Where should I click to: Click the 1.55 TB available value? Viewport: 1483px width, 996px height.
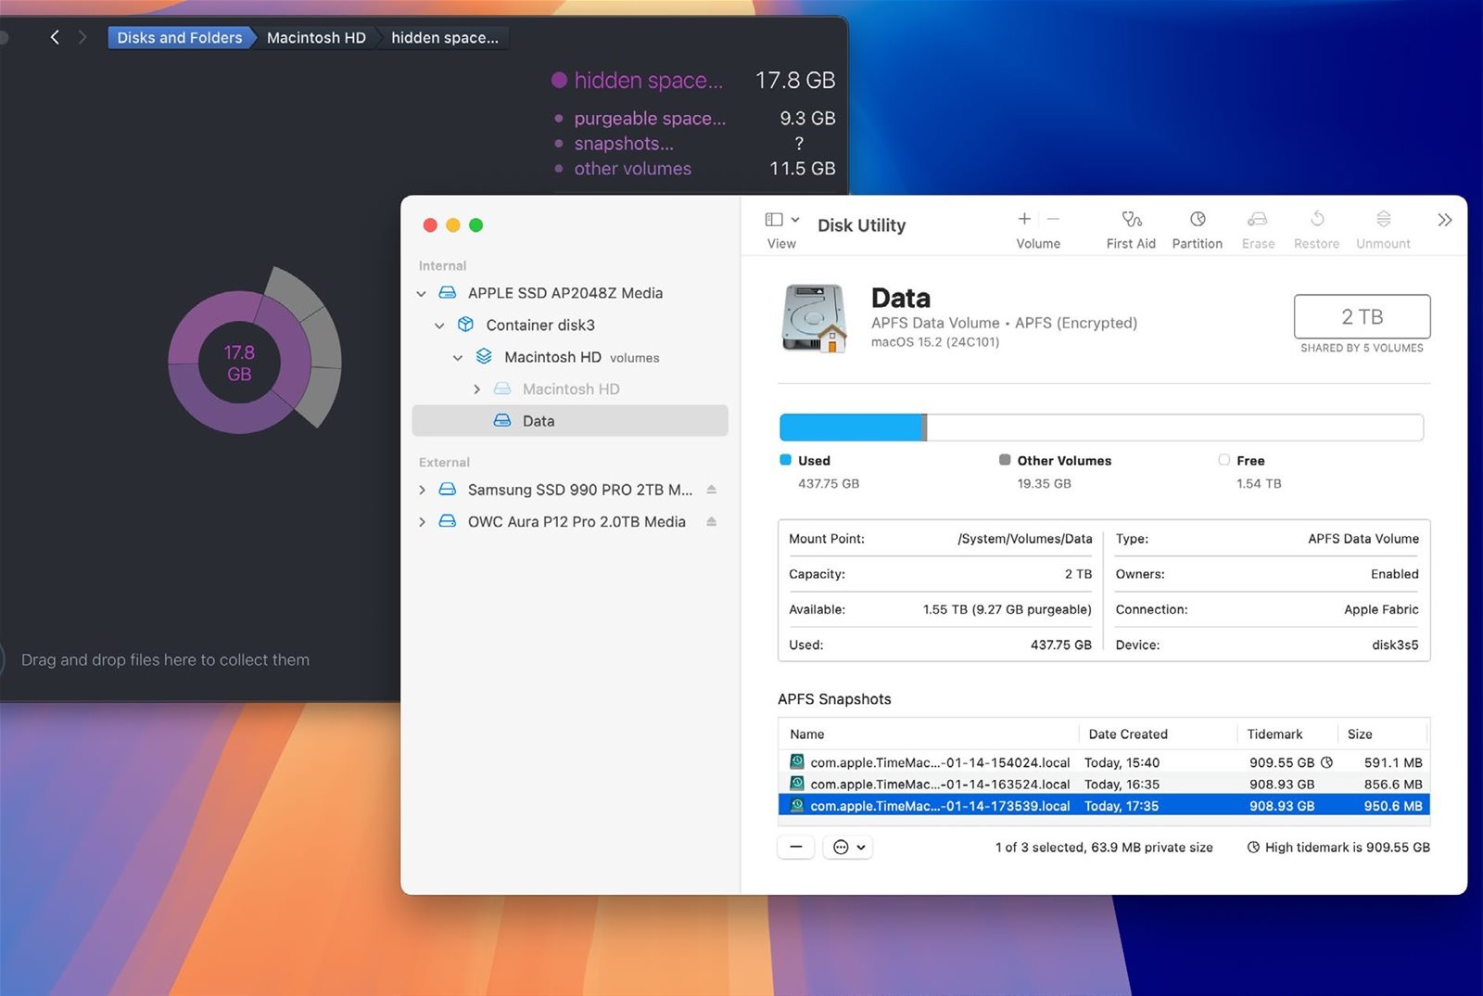[x=1008, y=609]
